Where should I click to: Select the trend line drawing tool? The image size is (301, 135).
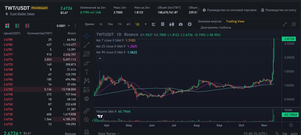[86, 45]
